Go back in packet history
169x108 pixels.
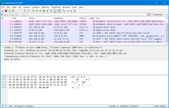[37, 11]
